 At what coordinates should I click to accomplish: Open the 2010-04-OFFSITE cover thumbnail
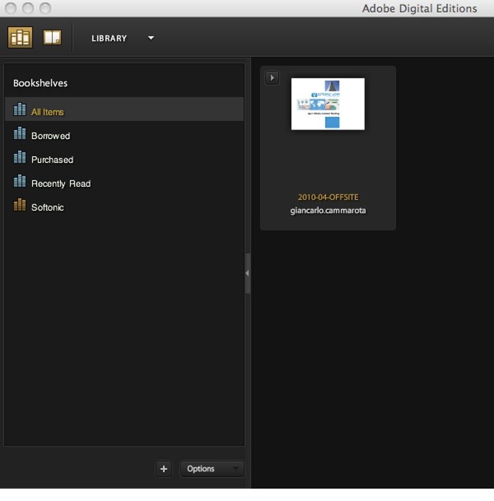pos(328,104)
